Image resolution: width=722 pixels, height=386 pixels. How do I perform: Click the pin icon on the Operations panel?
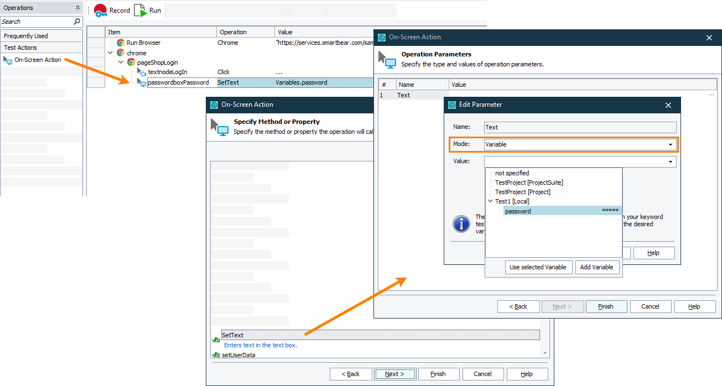(77, 7)
